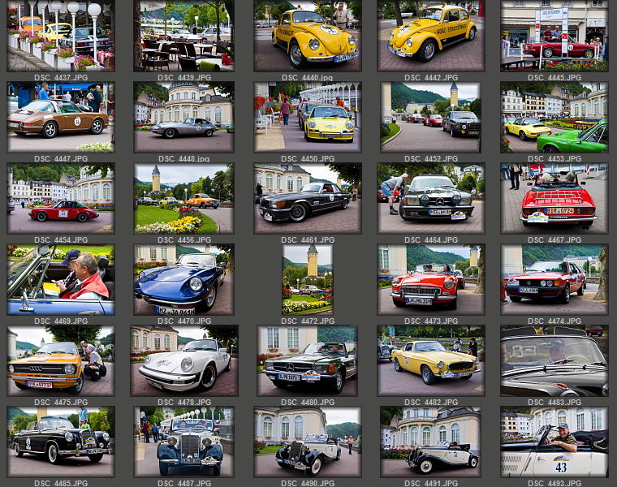Select the blue sports car DSC_4470.JPG
This screenshot has width=617, height=487.
[x=183, y=279]
